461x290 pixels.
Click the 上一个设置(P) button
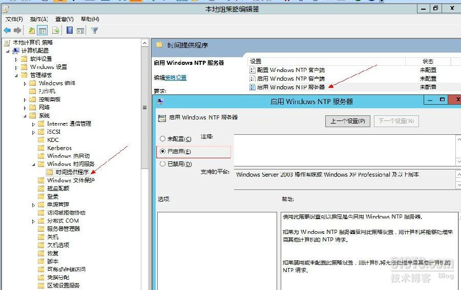click(x=347, y=121)
